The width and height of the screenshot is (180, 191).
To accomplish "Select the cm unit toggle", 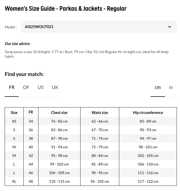I will tap(158, 87).
